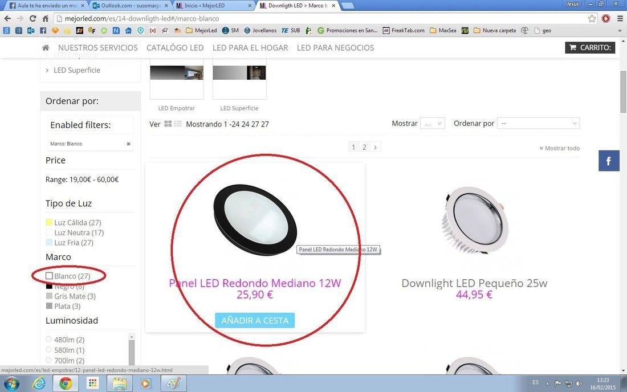Open the geo bookmark
The width and height of the screenshot is (627, 392).
(543, 30)
